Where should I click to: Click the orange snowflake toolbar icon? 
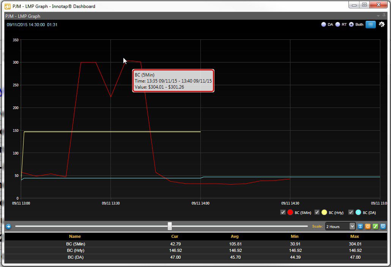[368, 226]
